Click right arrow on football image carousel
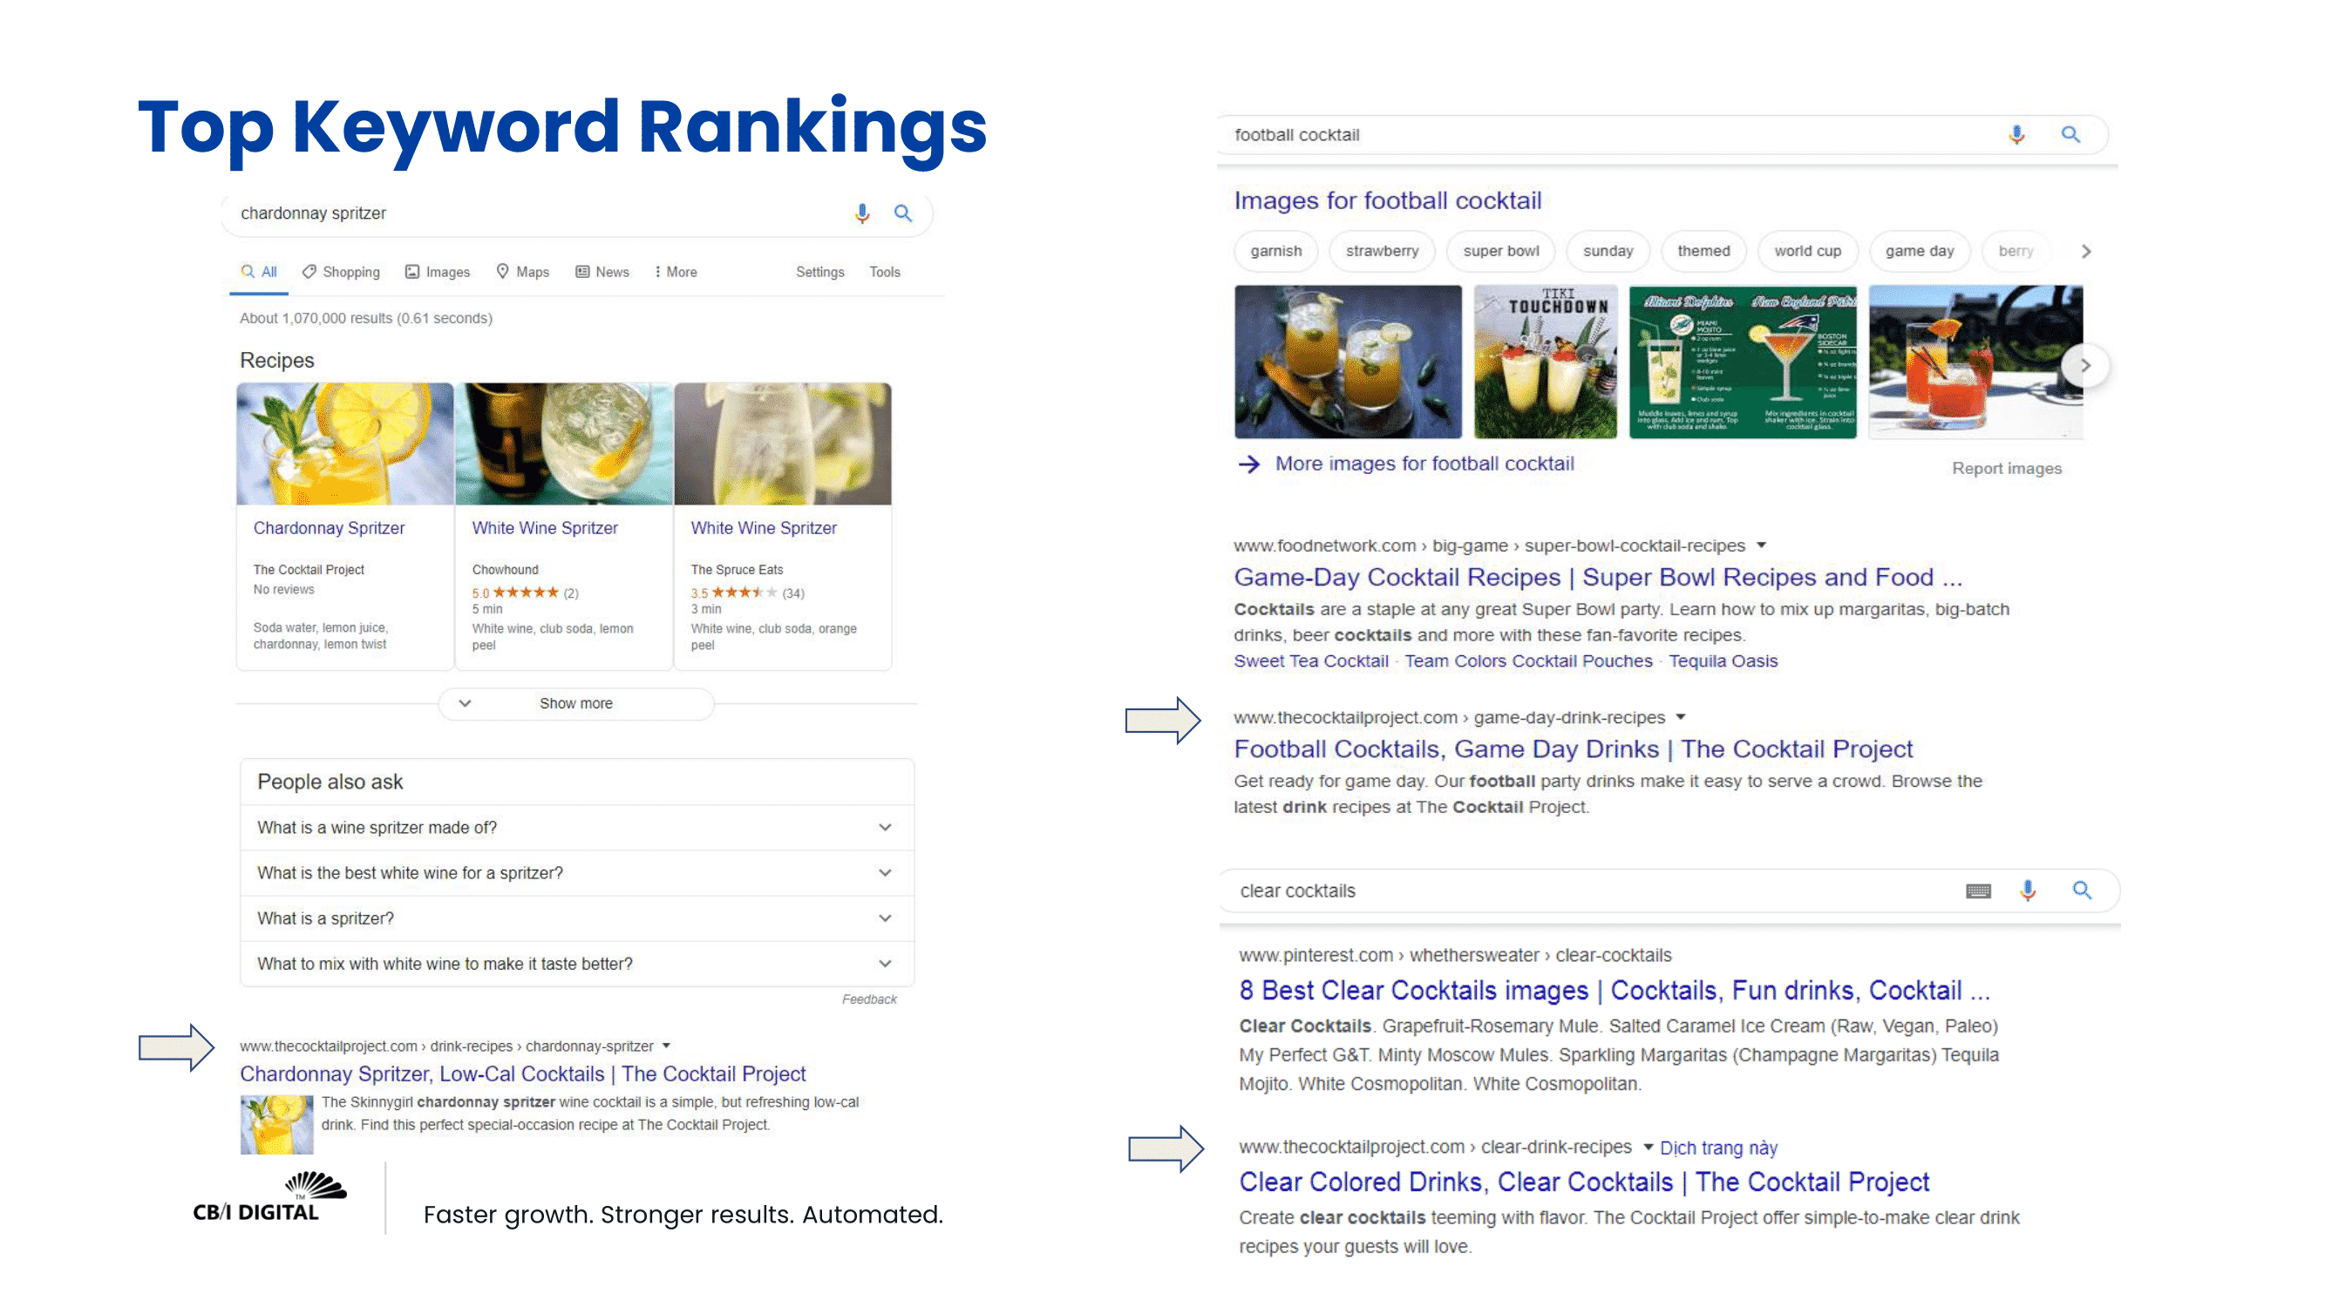This screenshot has width=2325, height=1307. (x=2086, y=365)
